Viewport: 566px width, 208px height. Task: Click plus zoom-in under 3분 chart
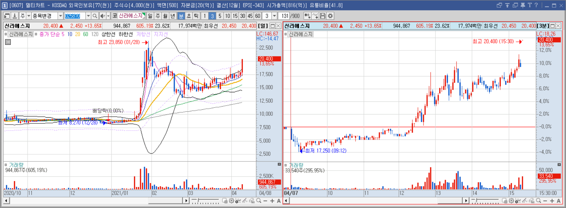click(x=552, y=201)
